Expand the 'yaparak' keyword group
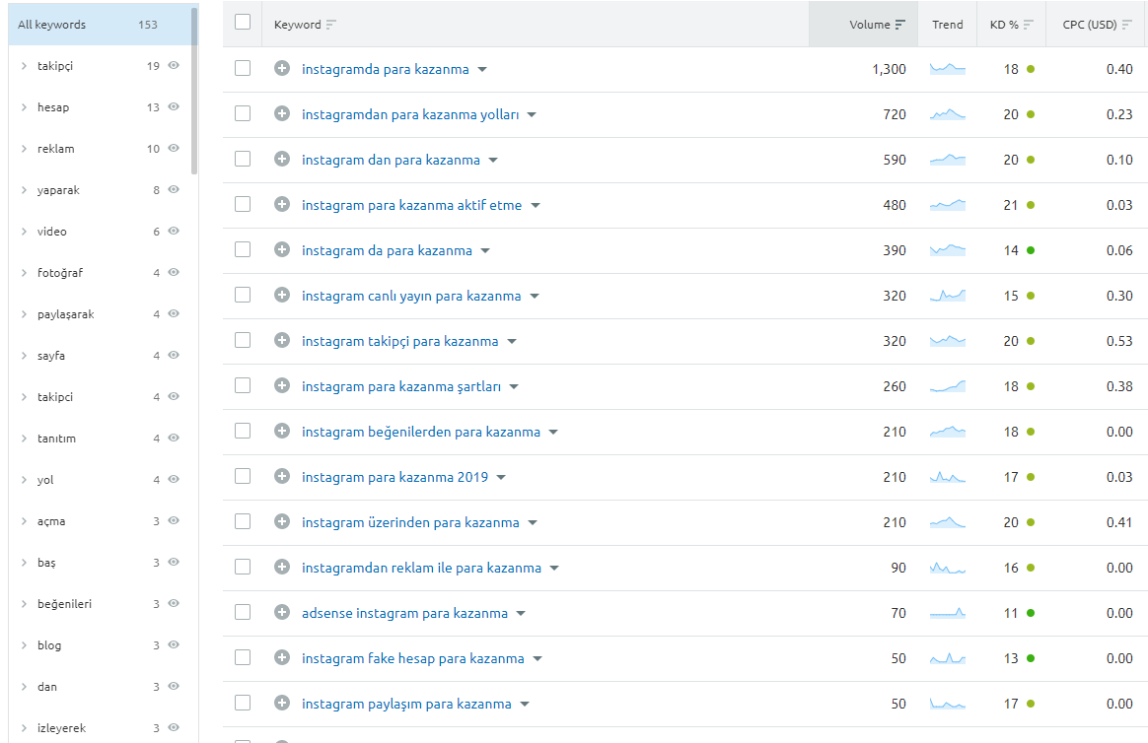1148x743 pixels. (x=24, y=189)
